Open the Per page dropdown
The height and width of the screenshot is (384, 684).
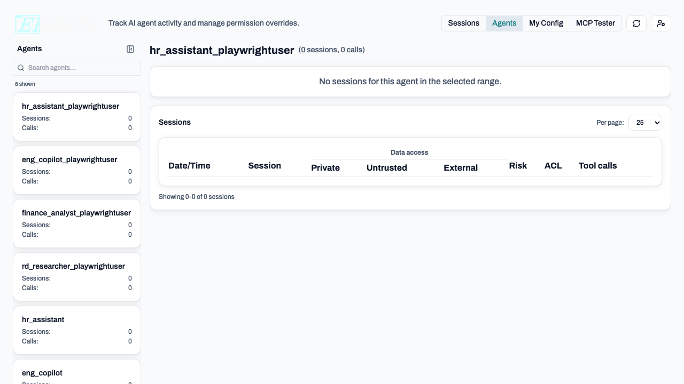tap(645, 123)
